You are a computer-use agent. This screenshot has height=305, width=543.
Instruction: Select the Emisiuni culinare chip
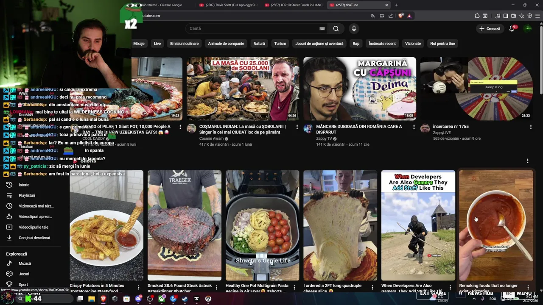coord(184,43)
